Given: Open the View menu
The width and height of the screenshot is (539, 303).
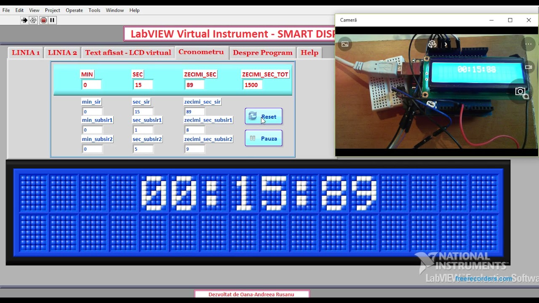Looking at the screenshot, I should pyautogui.click(x=34, y=10).
